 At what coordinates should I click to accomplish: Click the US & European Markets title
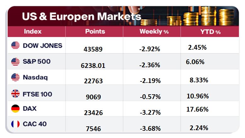tap(81, 16)
